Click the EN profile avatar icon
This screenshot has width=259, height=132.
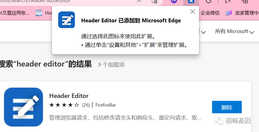tap(174, 1)
